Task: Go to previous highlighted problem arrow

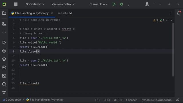Action: (x=167, y=20)
